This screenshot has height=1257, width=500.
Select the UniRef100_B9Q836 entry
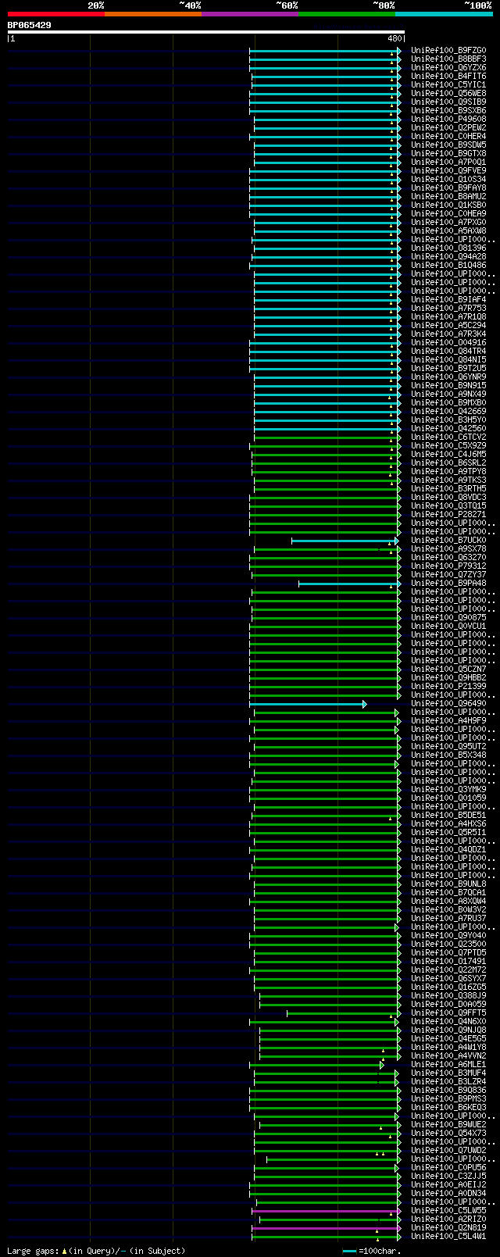448,1091
